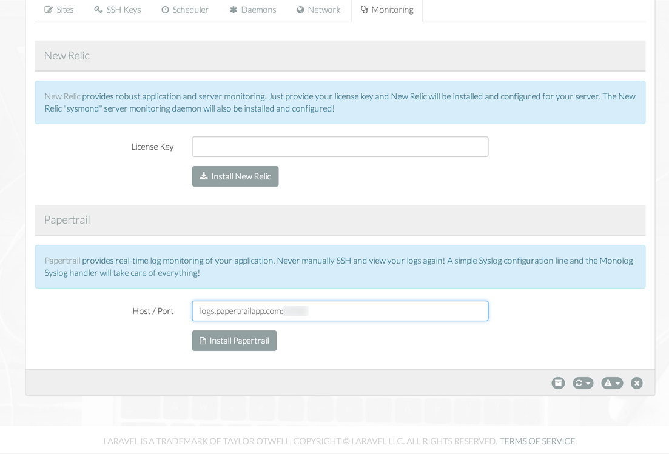This screenshot has height=454, width=669.
Task: Click the Network globe icon
Action: click(x=300, y=10)
